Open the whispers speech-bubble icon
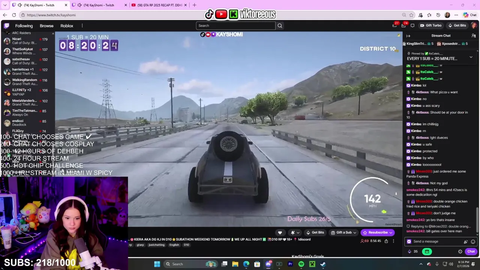Image resolution: width=480 pixels, height=270 pixels. pos(412,25)
